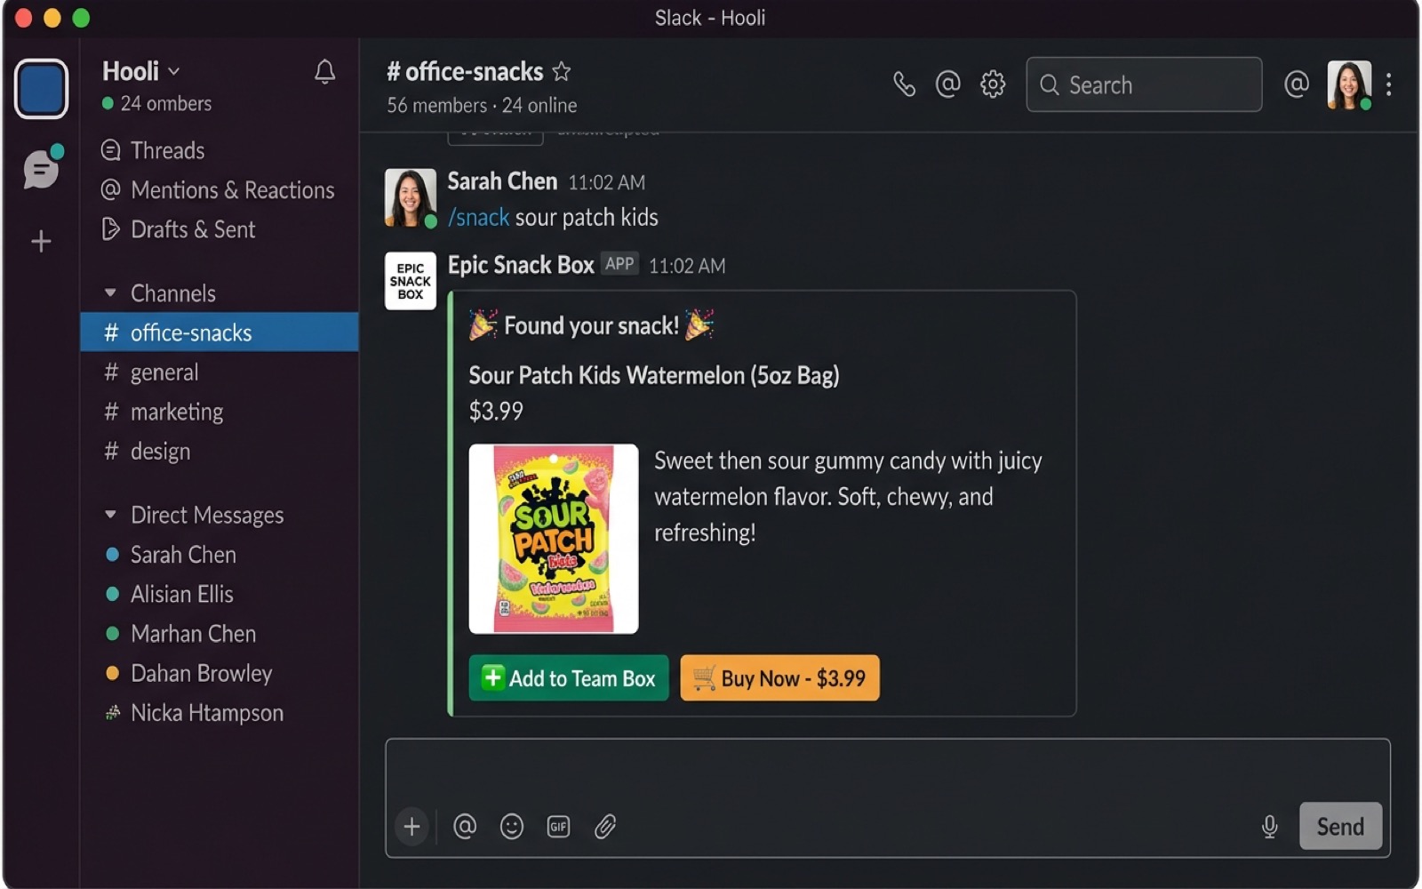The height and width of the screenshot is (889, 1422).
Task: Click Sarah Chen's message avatar
Action: pyautogui.click(x=410, y=197)
